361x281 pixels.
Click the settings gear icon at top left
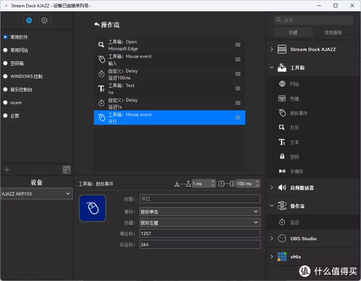(x=44, y=20)
